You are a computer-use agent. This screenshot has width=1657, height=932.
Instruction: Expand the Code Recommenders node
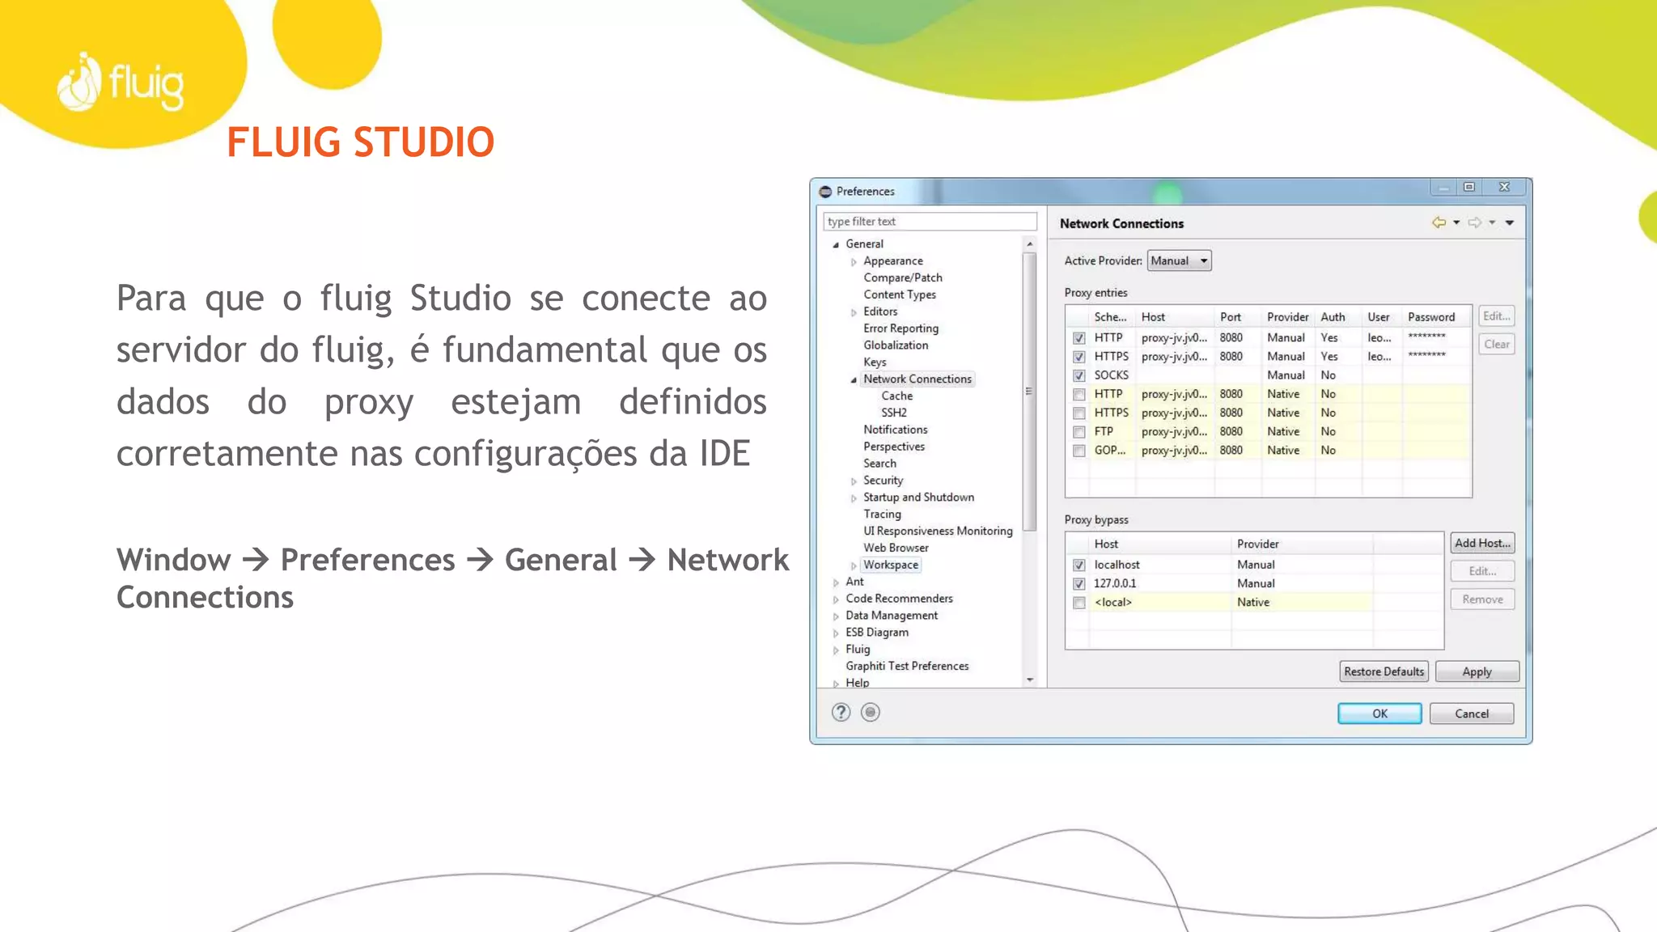tap(836, 599)
